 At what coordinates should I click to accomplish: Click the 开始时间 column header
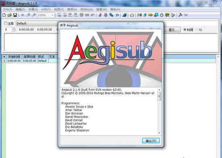tap(14, 57)
